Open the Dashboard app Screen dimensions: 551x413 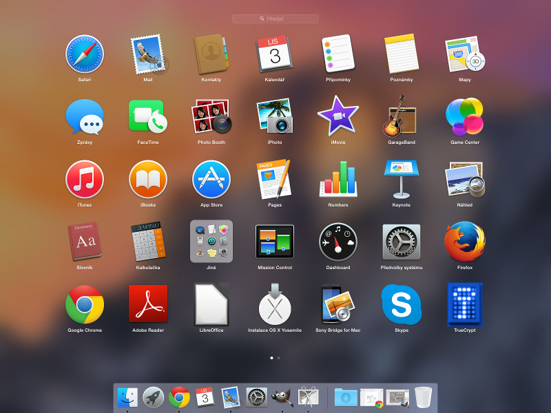pyautogui.click(x=338, y=242)
